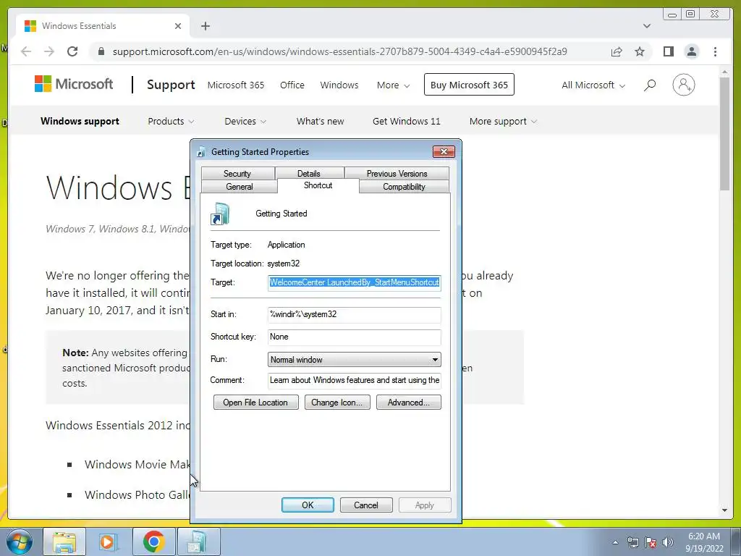The image size is (741, 556).
Task: Expand the More support dropdown
Action: [504, 121]
